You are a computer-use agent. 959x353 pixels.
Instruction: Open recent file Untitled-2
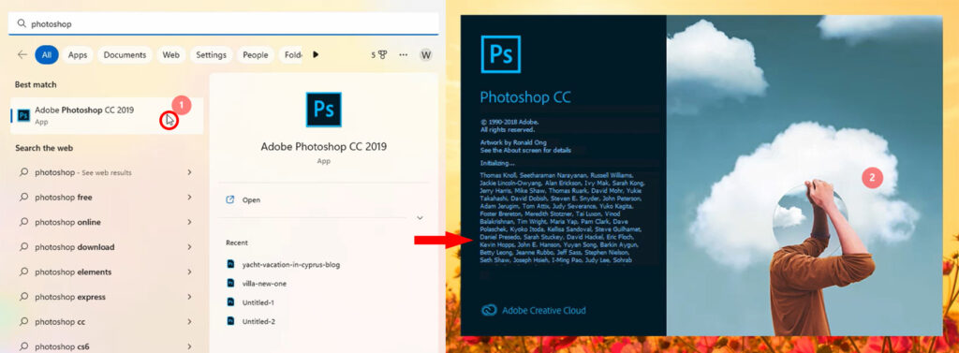click(x=258, y=321)
